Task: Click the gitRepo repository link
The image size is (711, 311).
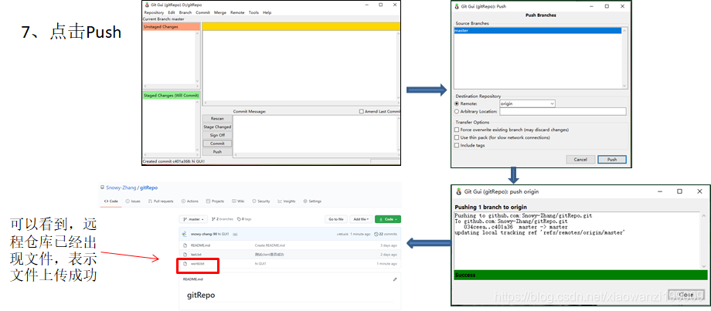Action: [148, 188]
